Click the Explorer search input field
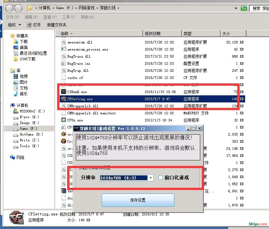The width and height of the screenshot is (269, 229). tap(259, 8)
